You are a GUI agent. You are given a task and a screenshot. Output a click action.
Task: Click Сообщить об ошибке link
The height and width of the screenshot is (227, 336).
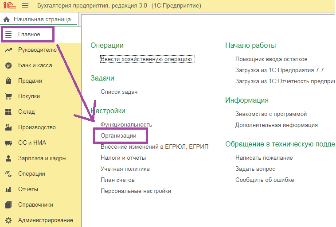coord(265,180)
